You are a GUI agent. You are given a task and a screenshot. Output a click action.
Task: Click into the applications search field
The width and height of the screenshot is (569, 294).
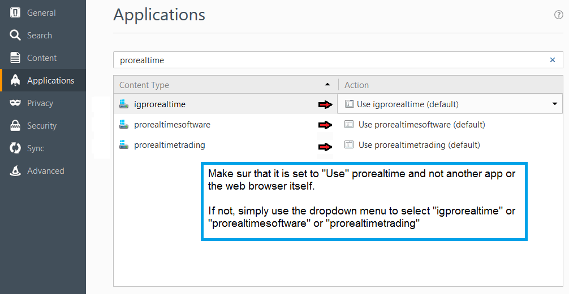pyautogui.click(x=328, y=60)
